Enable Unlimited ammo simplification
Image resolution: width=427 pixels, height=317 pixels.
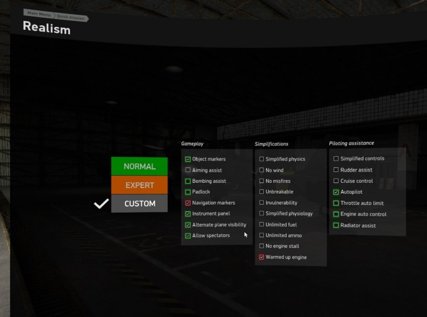261,235
